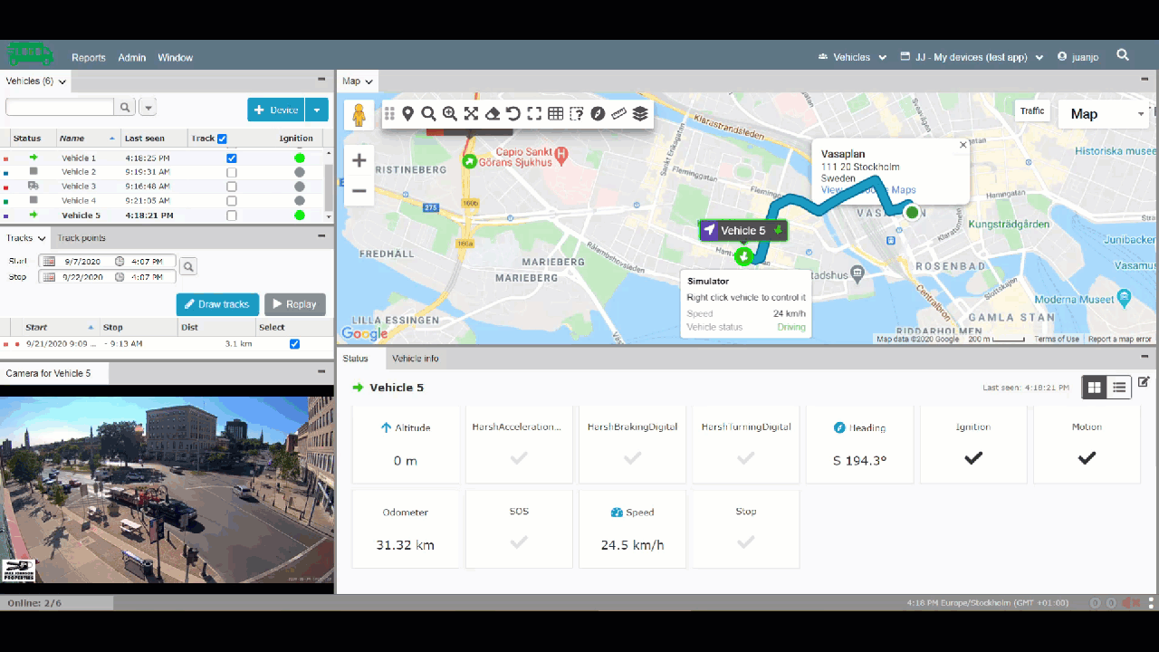
Task: Click the map zoom in plus button
Action: tap(359, 160)
